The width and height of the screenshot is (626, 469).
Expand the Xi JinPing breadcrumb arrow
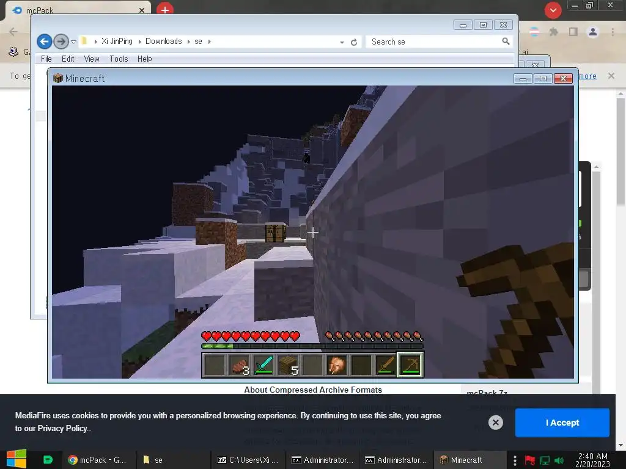(x=140, y=42)
